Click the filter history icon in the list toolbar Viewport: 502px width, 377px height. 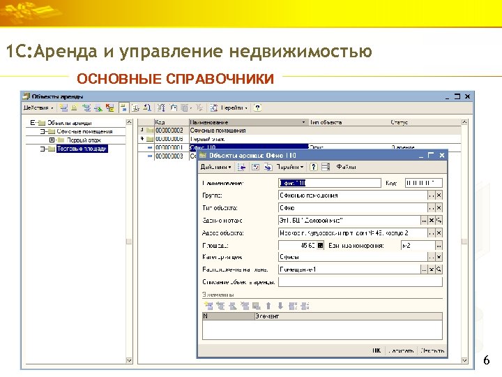point(174,108)
